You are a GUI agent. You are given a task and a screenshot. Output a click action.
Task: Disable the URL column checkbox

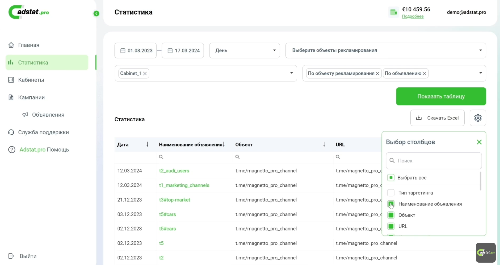(x=391, y=226)
